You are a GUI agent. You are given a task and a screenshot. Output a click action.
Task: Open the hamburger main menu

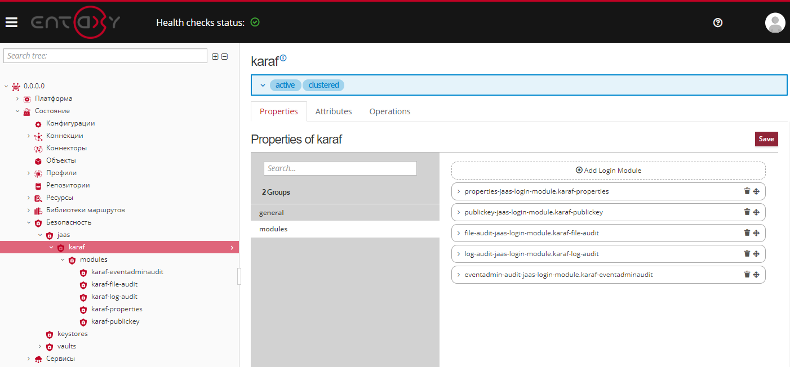[11, 23]
